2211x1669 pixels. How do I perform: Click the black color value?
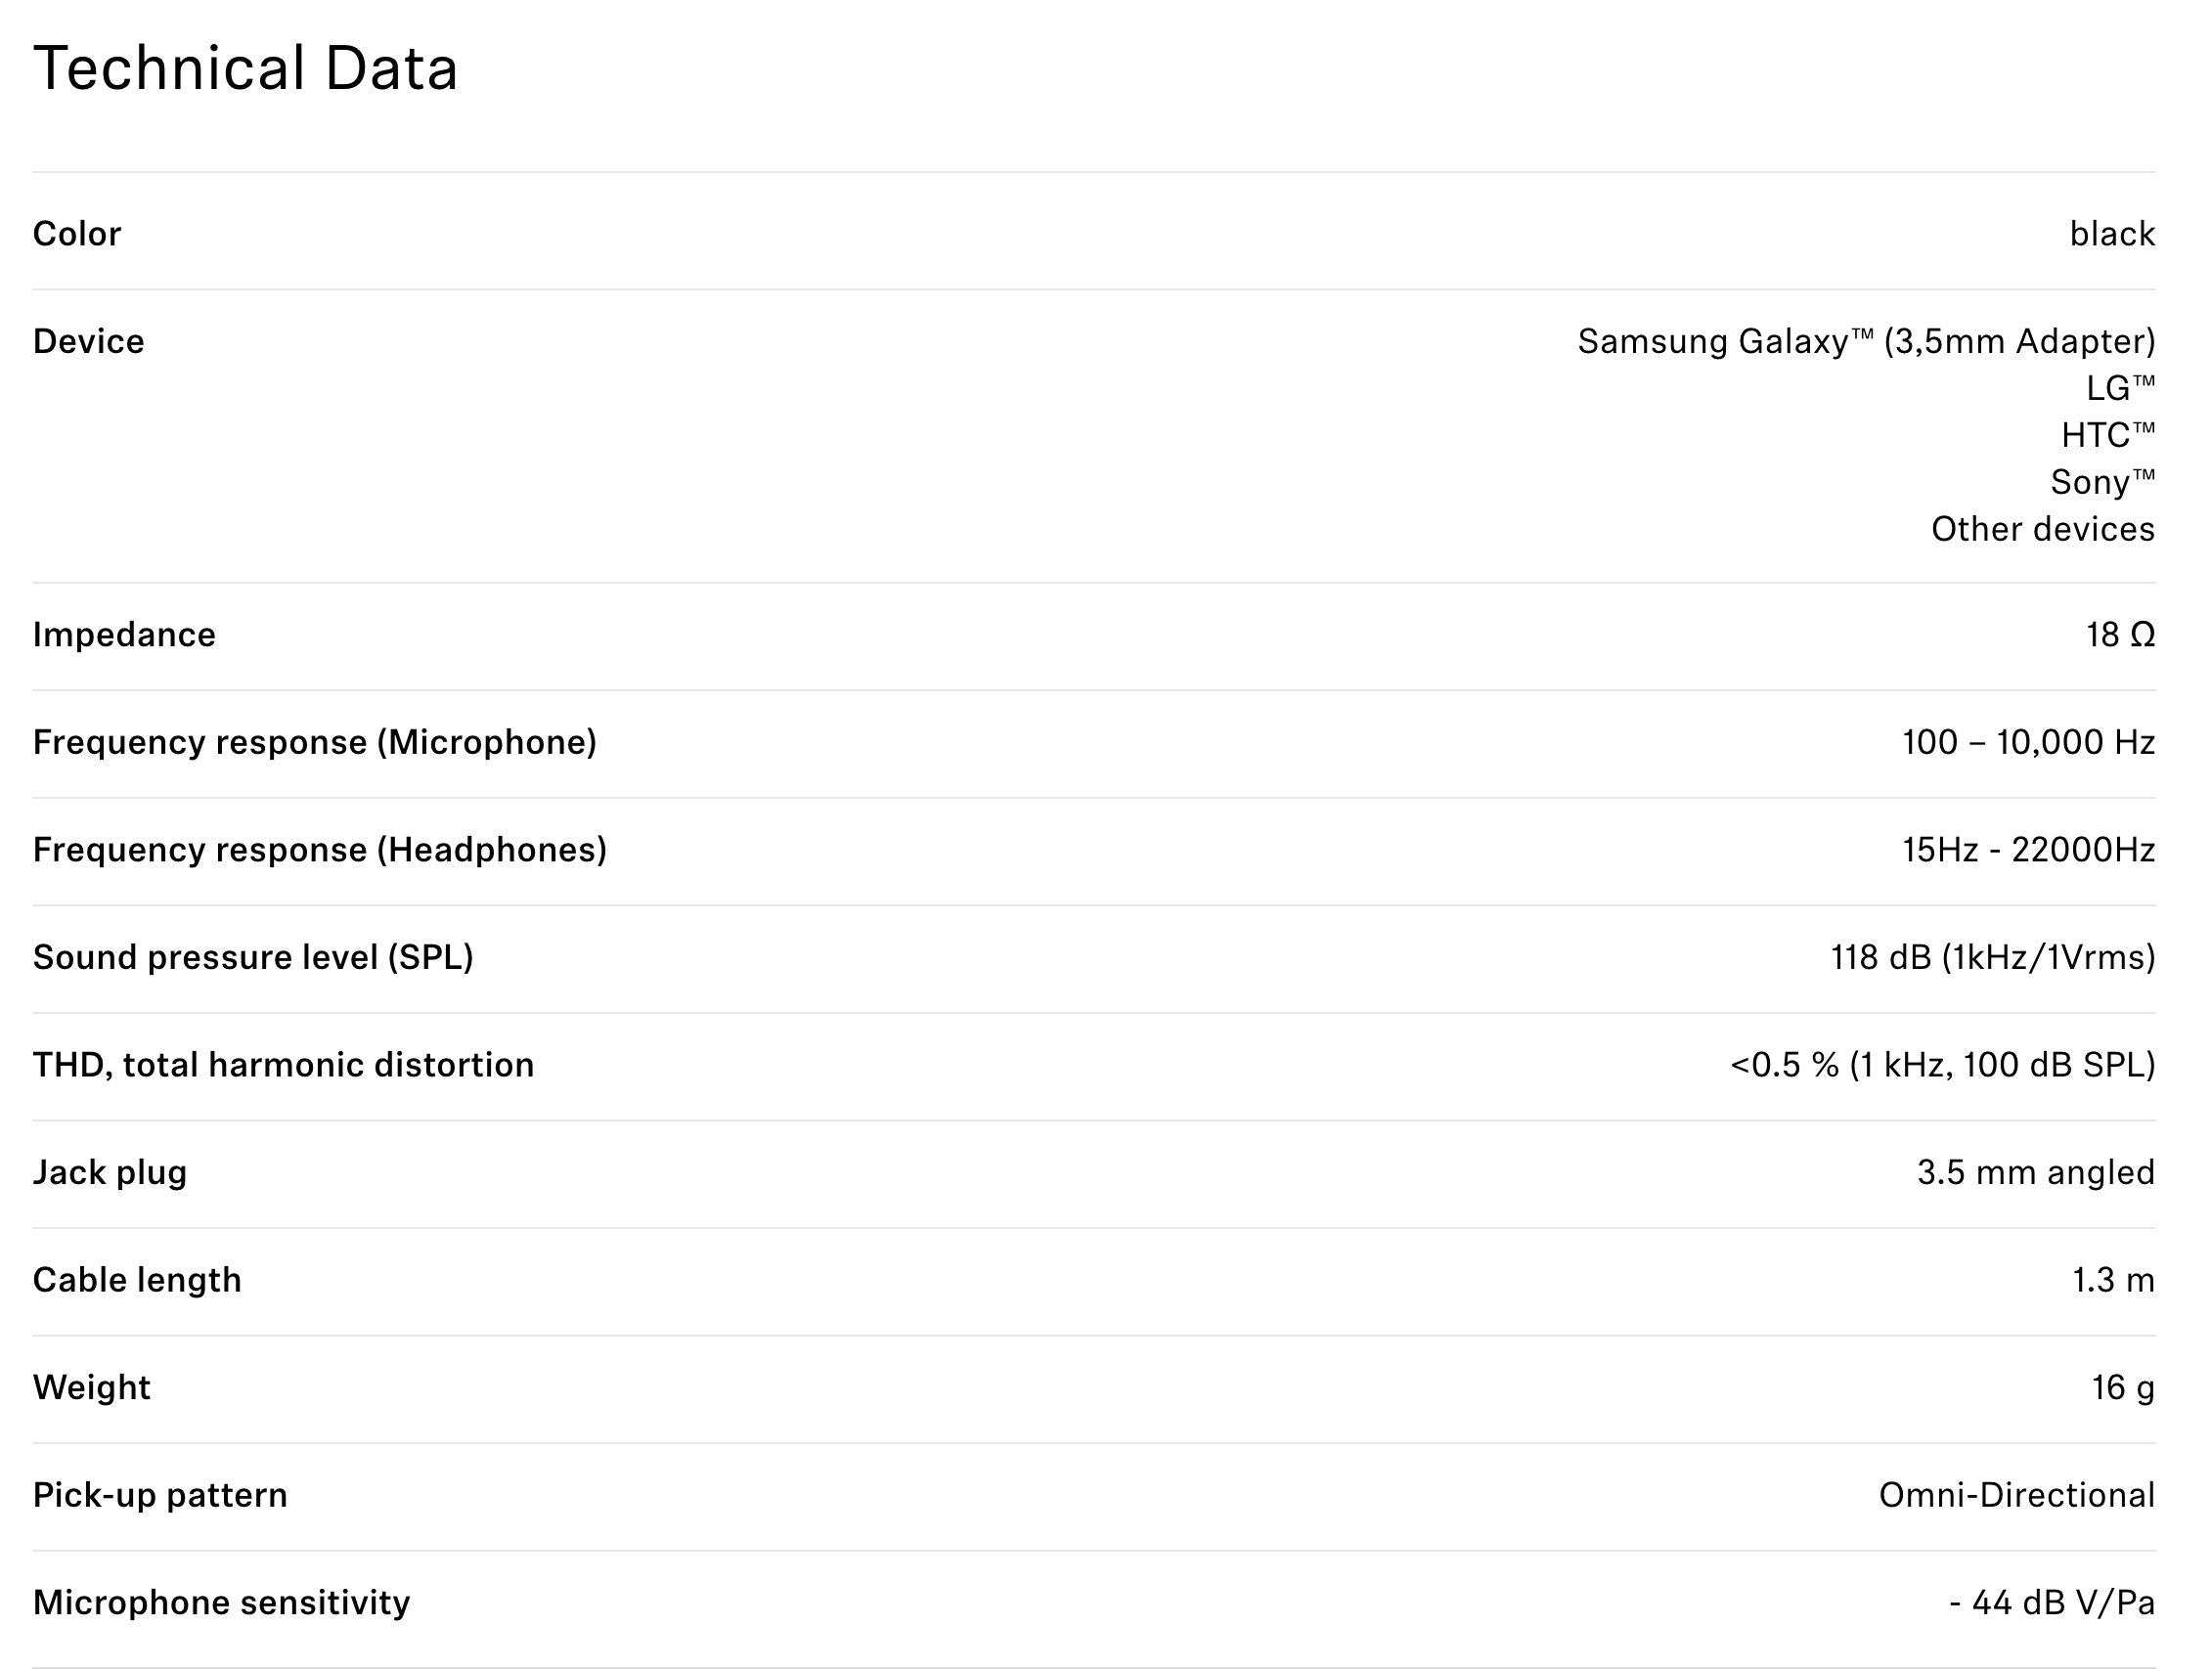[x=2112, y=234]
